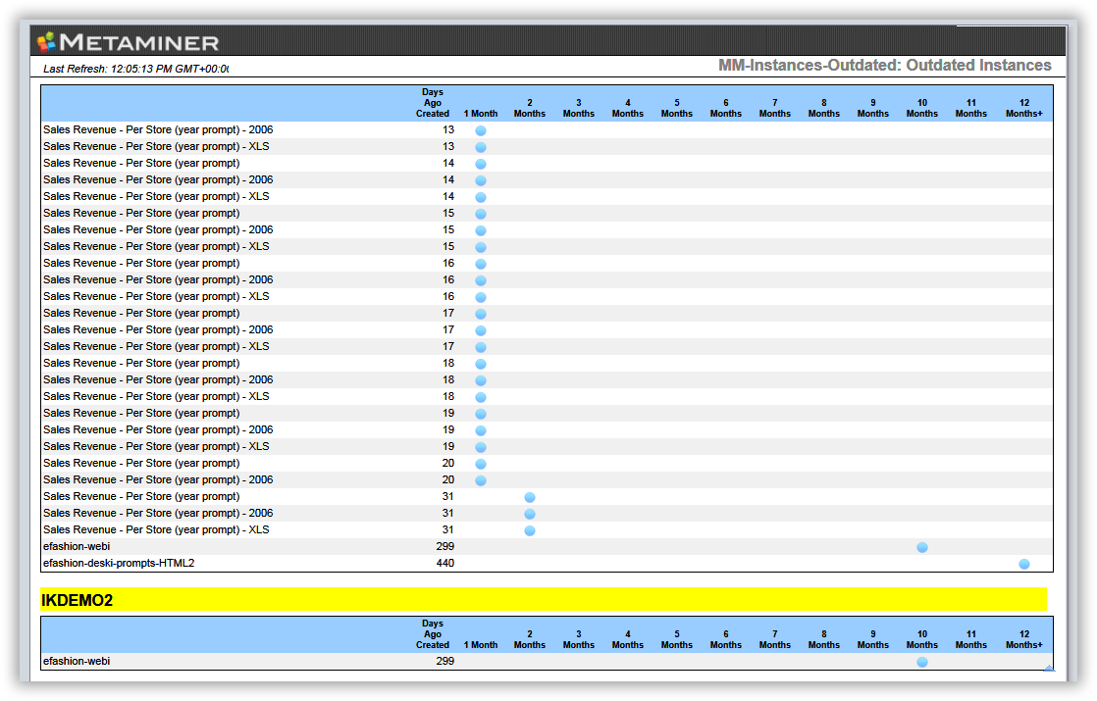1097x701 pixels.
Task: Click the '1 Month' header in IKDEMO2 table
Action: pos(481,645)
